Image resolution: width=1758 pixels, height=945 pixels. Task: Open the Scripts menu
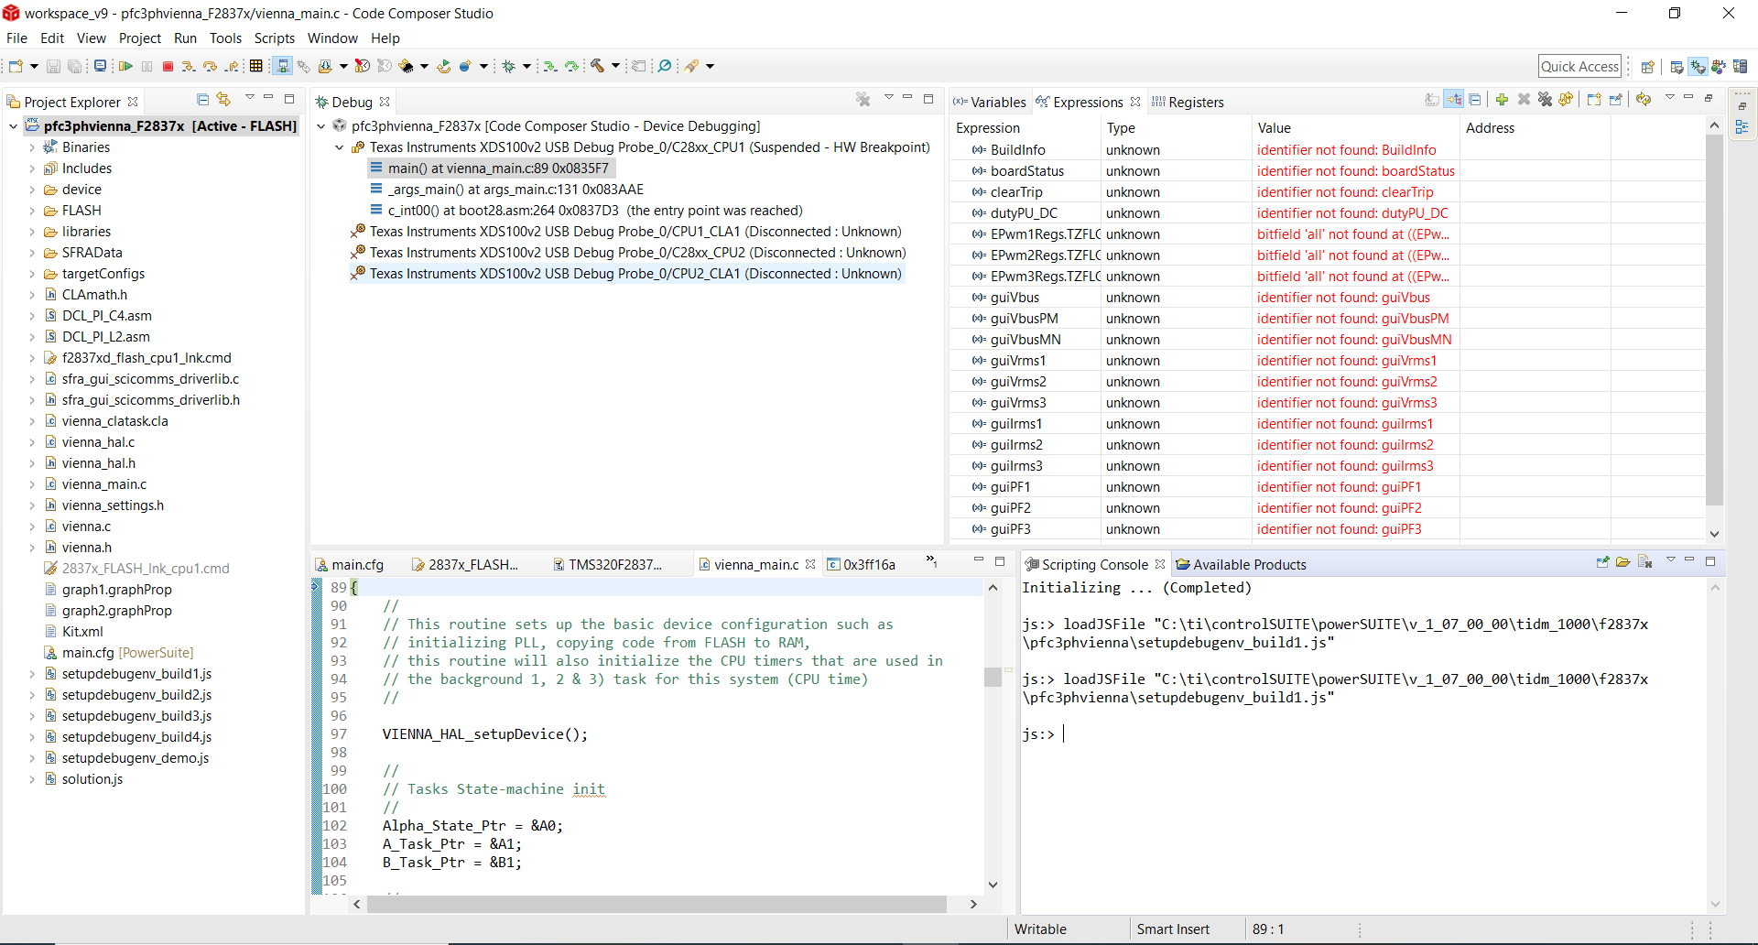point(274,38)
